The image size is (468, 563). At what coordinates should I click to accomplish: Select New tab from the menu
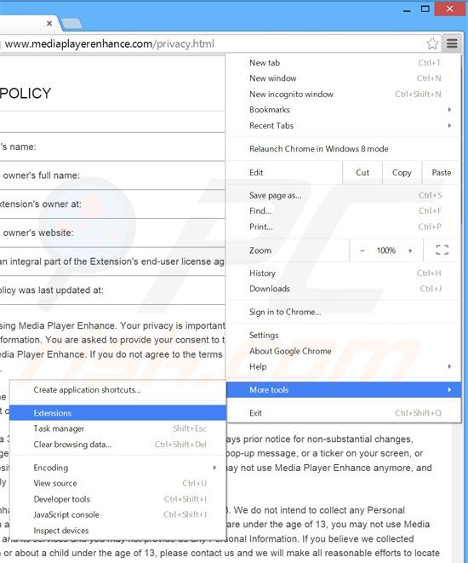344,62
